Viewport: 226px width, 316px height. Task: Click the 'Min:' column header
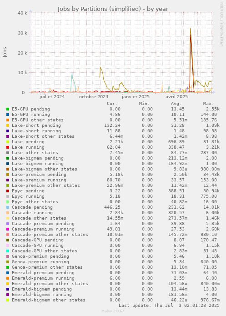[x=144, y=104]
